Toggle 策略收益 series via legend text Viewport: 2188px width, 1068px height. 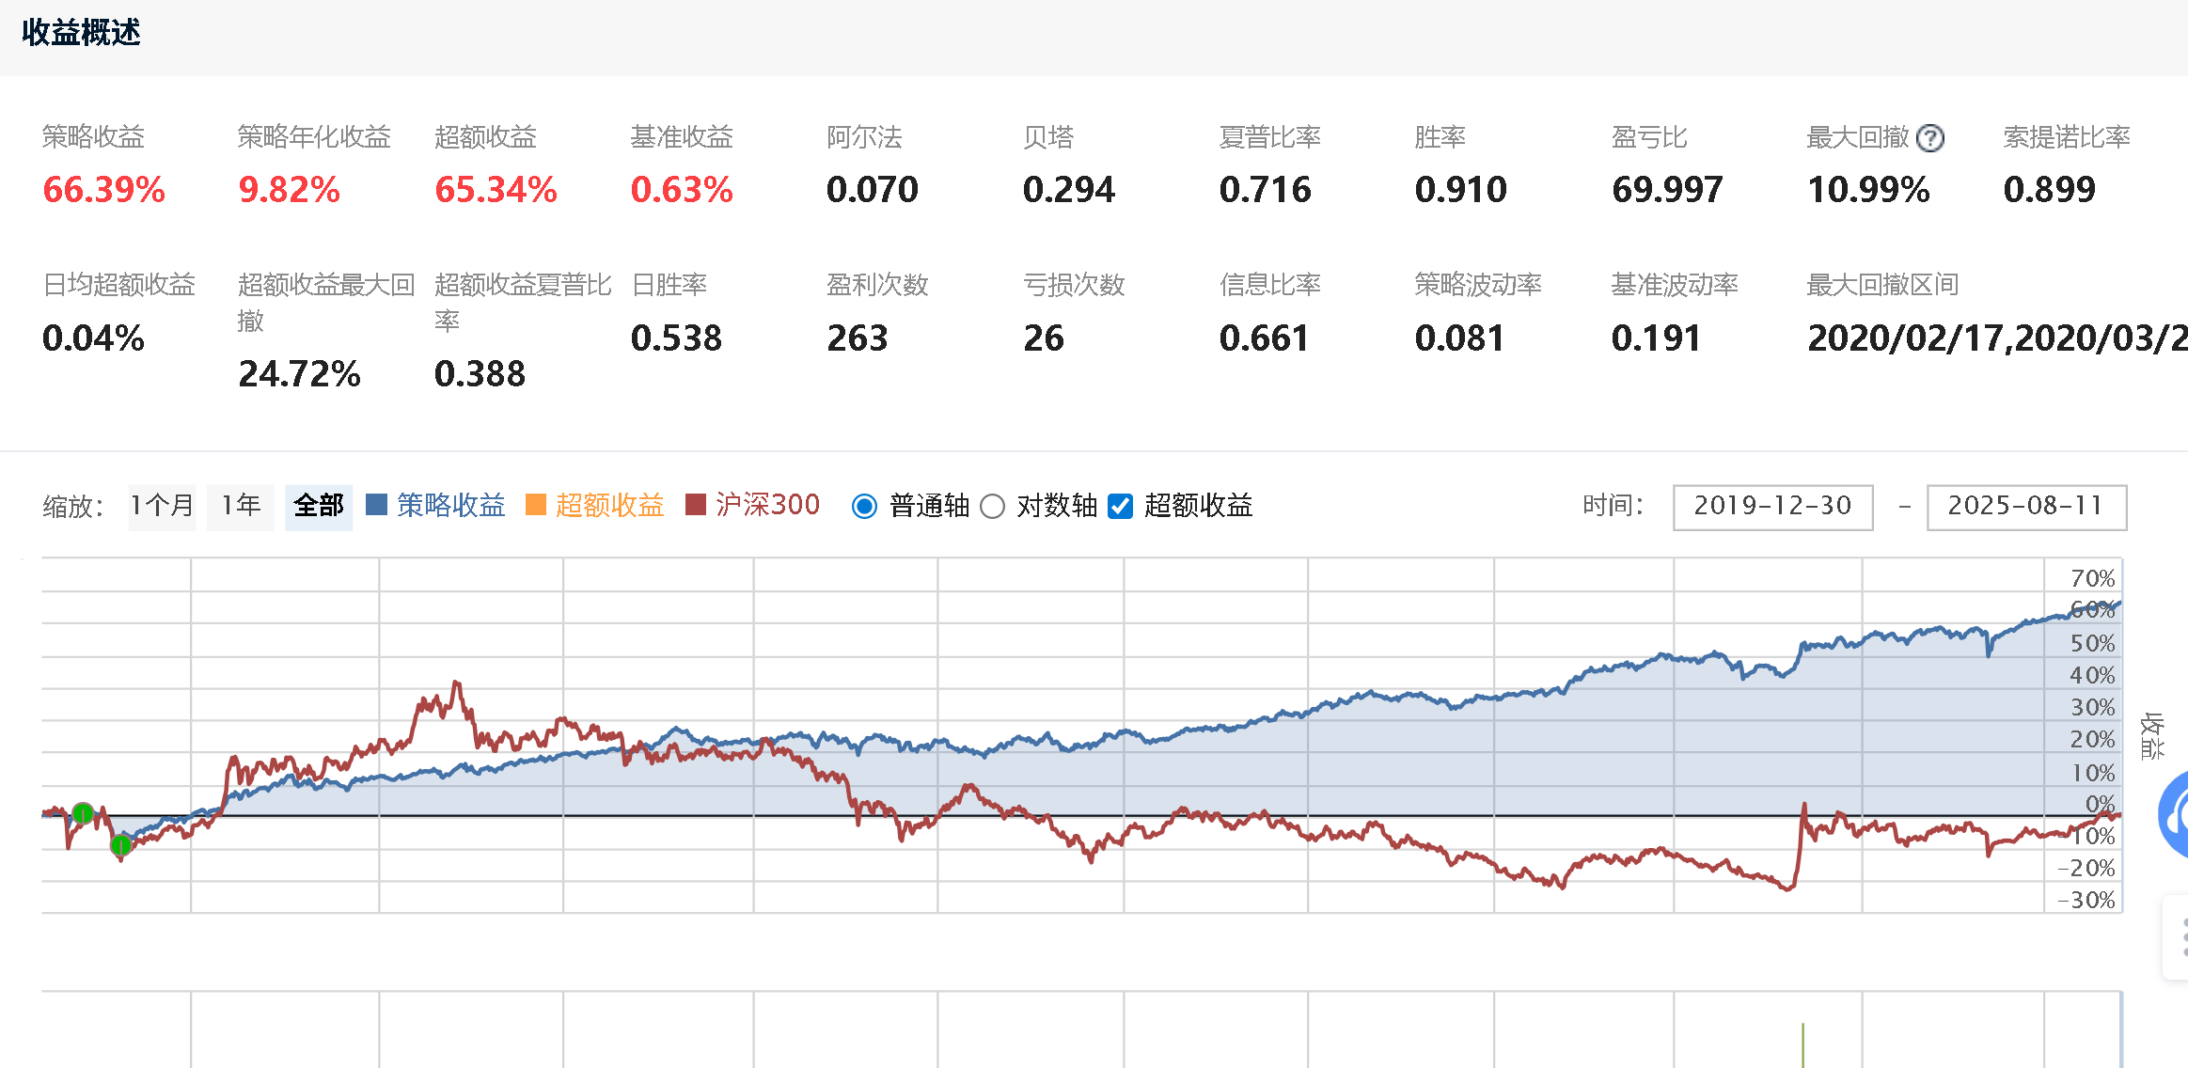450,506
